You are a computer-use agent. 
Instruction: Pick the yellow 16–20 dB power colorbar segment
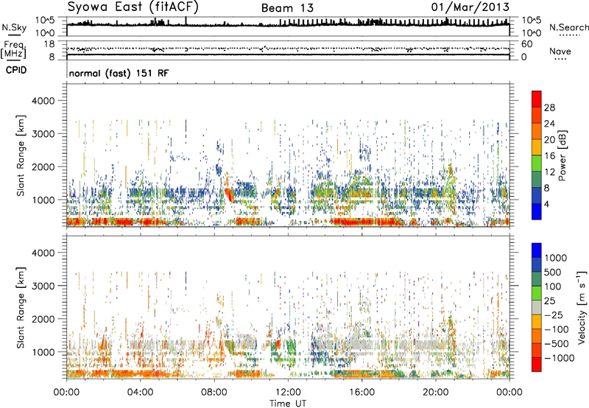[537, 147]
